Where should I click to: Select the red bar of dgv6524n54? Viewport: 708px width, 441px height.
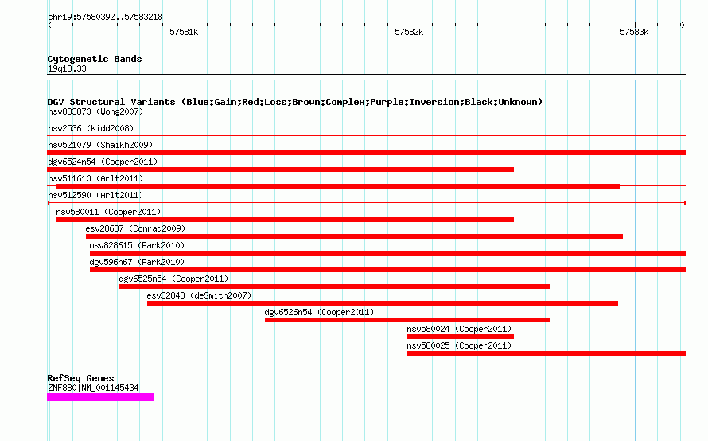[x=280, y=170]
